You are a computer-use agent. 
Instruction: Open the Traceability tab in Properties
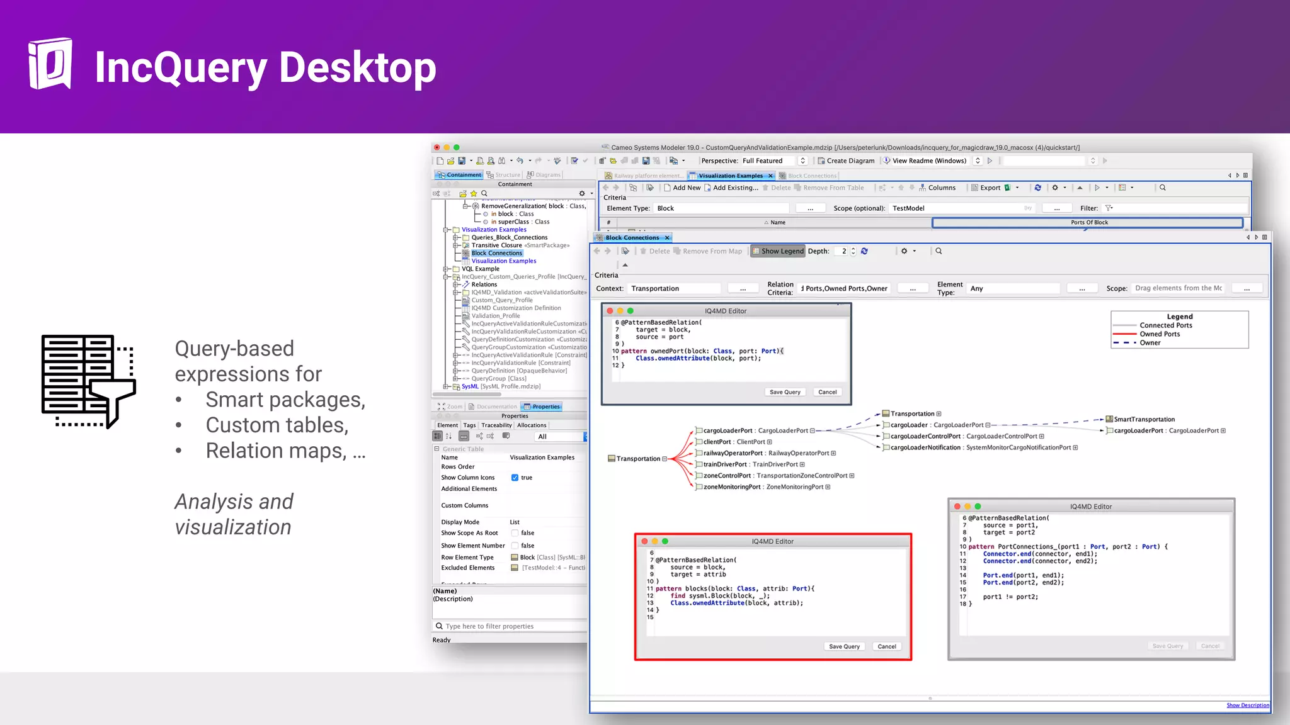496,425
